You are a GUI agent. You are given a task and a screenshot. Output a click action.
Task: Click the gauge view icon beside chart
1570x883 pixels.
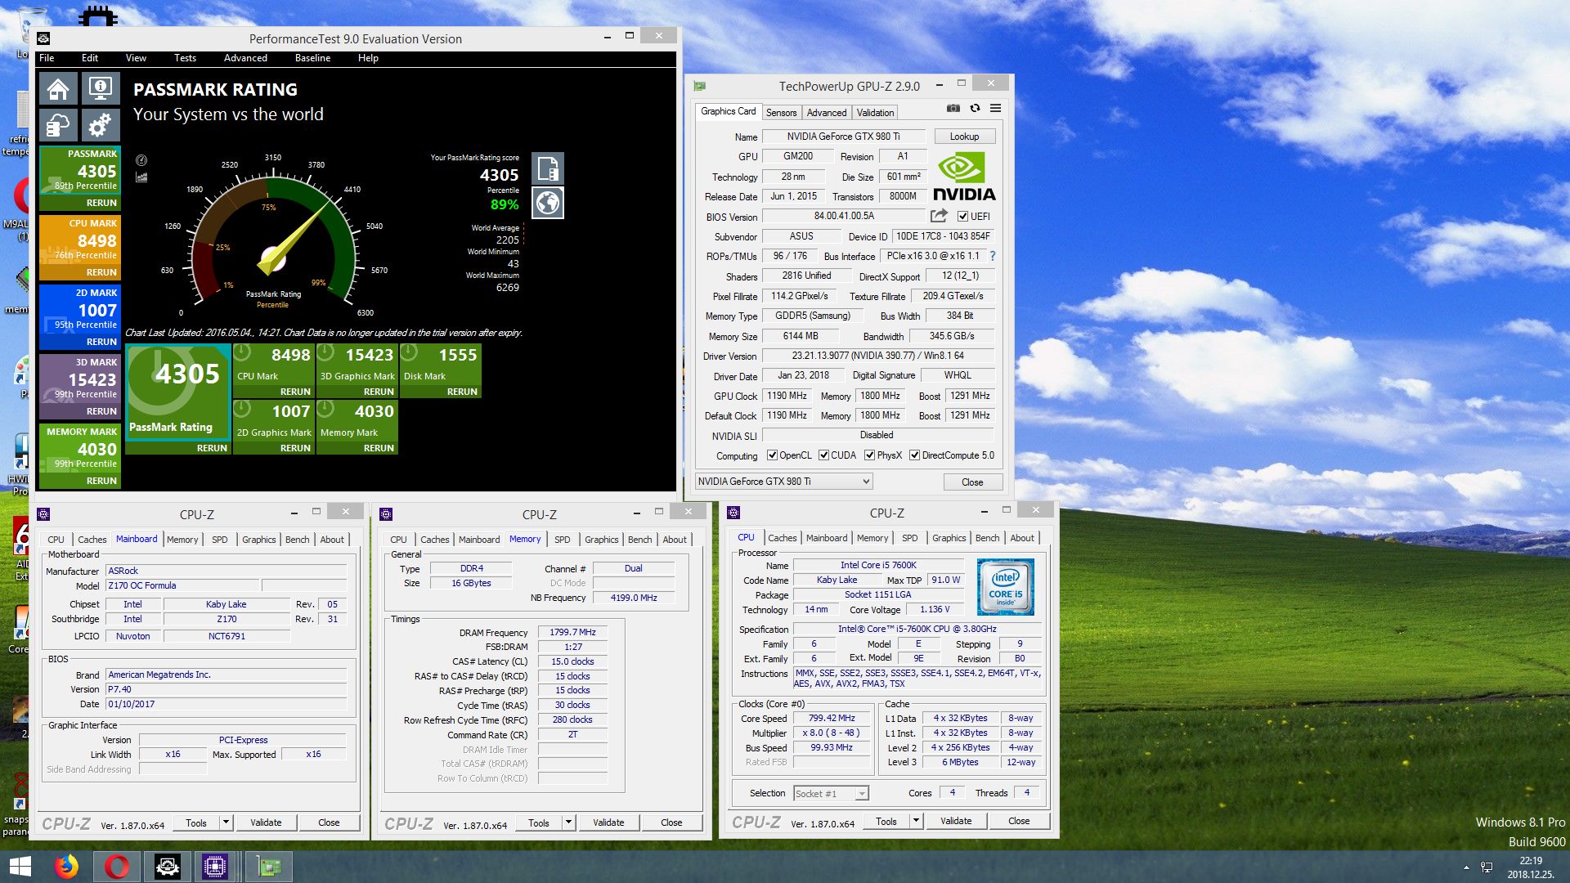point(141,160)
